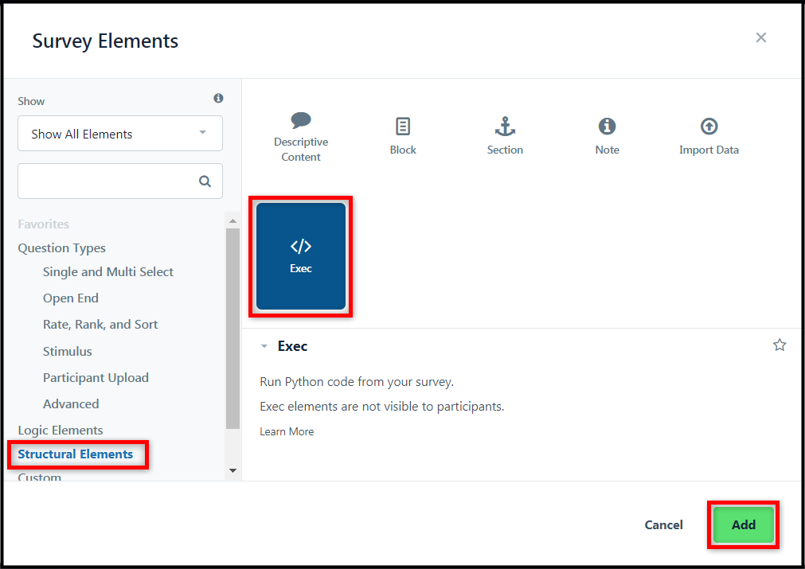Open Logic Elements category
Image resolution: width=805 pixels, height=569 pixels.
pyautogui.click(x=61, y=430)
